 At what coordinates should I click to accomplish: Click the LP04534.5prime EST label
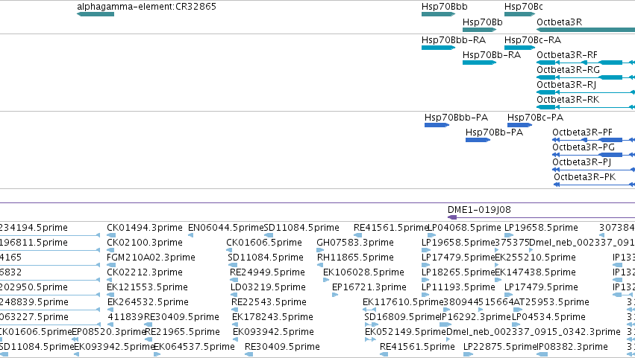point(548,317)
